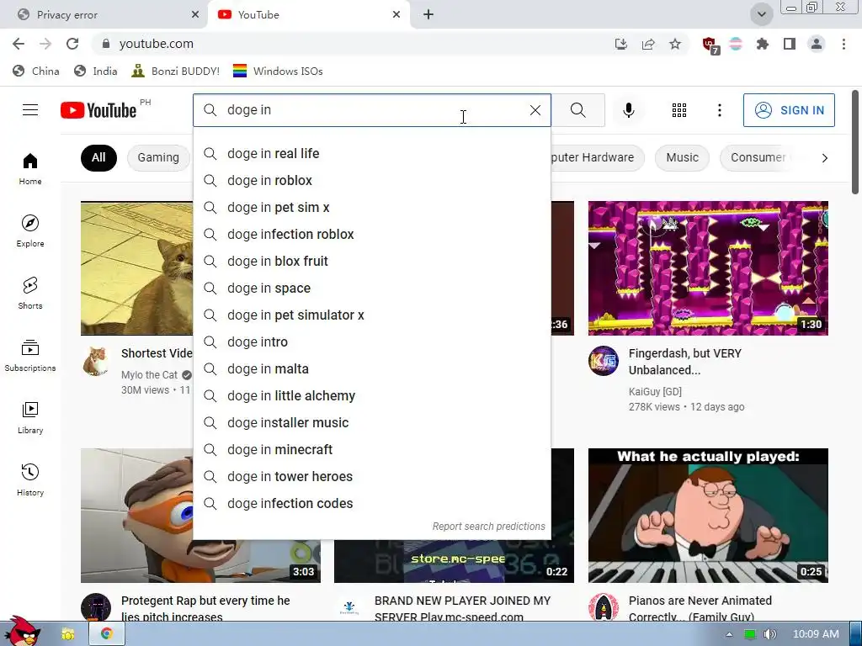Go to Home in the sidebar
Viewport: 862px width, 646px height.
coord(30,168)
